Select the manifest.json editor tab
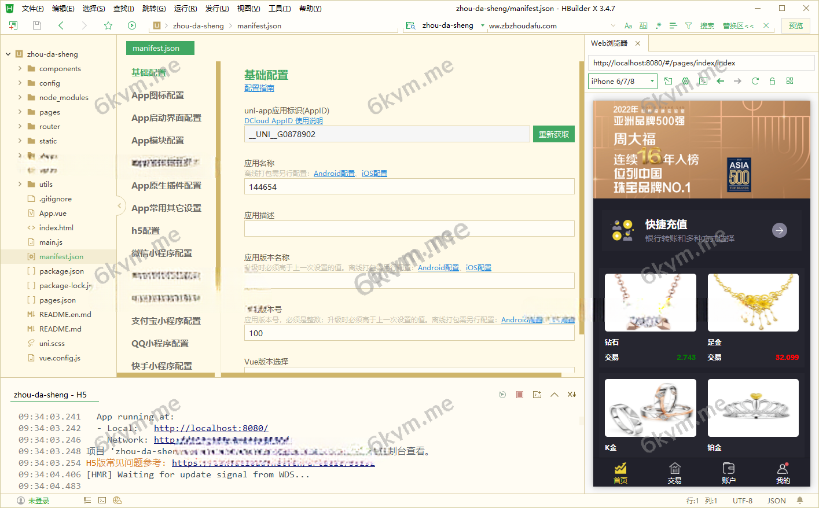Viewport: 819px width, 508px height. pyautogui.click(x=160, y=48)
